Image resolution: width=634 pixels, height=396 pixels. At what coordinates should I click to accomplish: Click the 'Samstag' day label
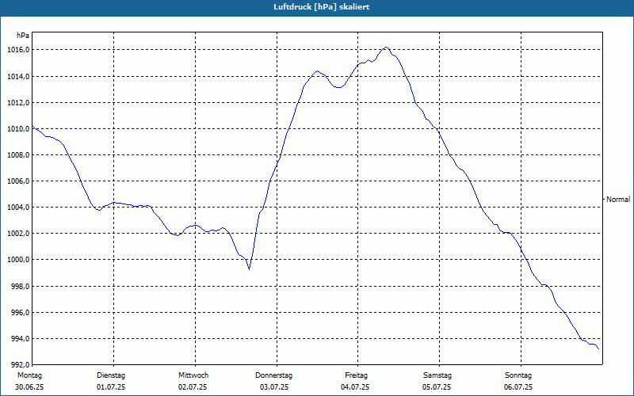point(437,375)
